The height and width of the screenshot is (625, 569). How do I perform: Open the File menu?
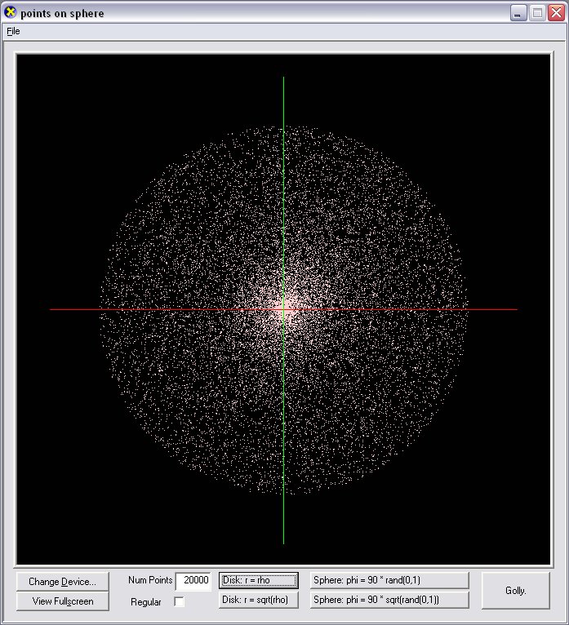click(13, 31)
